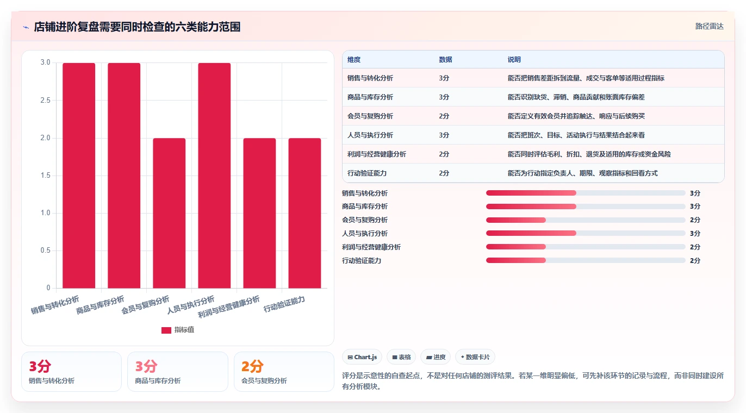This screenshot has height=413, width=746.
Task: Click the 数据 column header in the table
Action: [445, 59]
